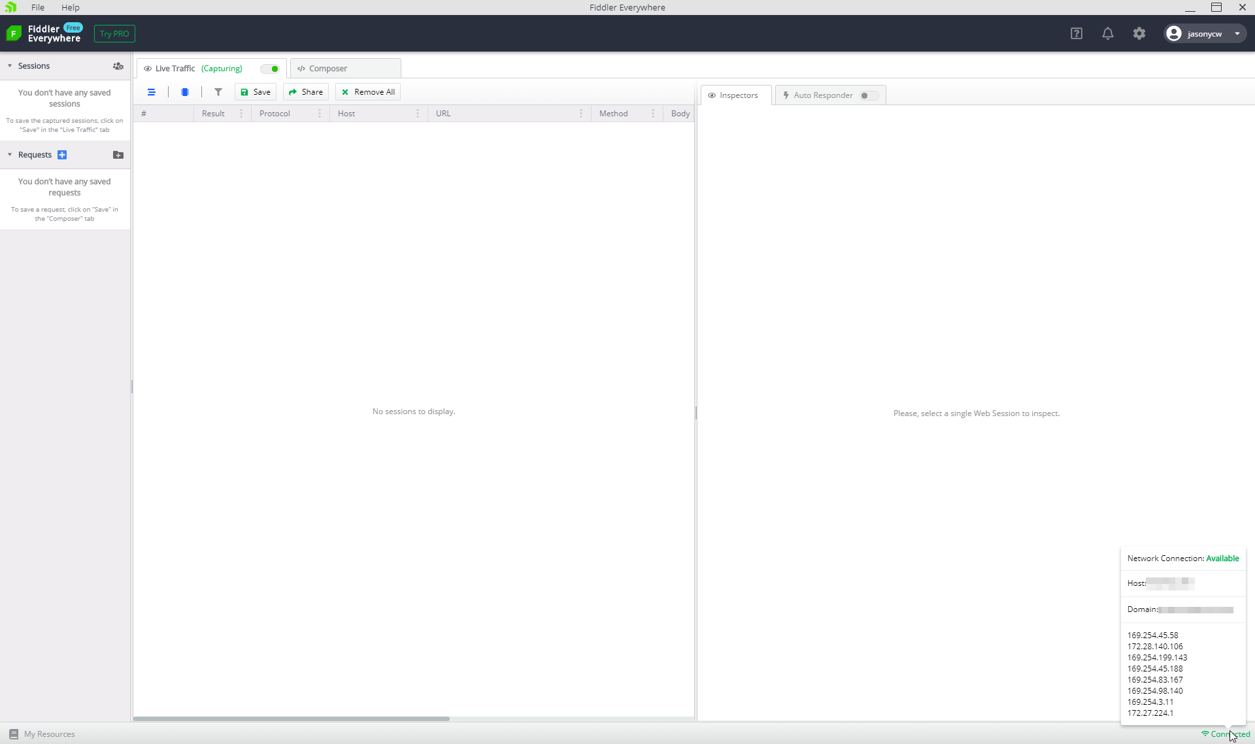Toggle Live Traffic capturing switch
The width and height of the screenshot is (1255, 744).
pyautogui.click(x=271, y=69)
